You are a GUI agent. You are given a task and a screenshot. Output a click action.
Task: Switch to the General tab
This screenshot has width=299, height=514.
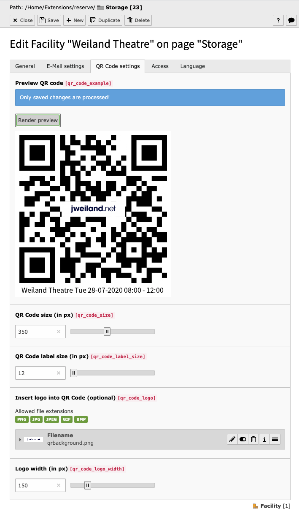tap(25, 66)
